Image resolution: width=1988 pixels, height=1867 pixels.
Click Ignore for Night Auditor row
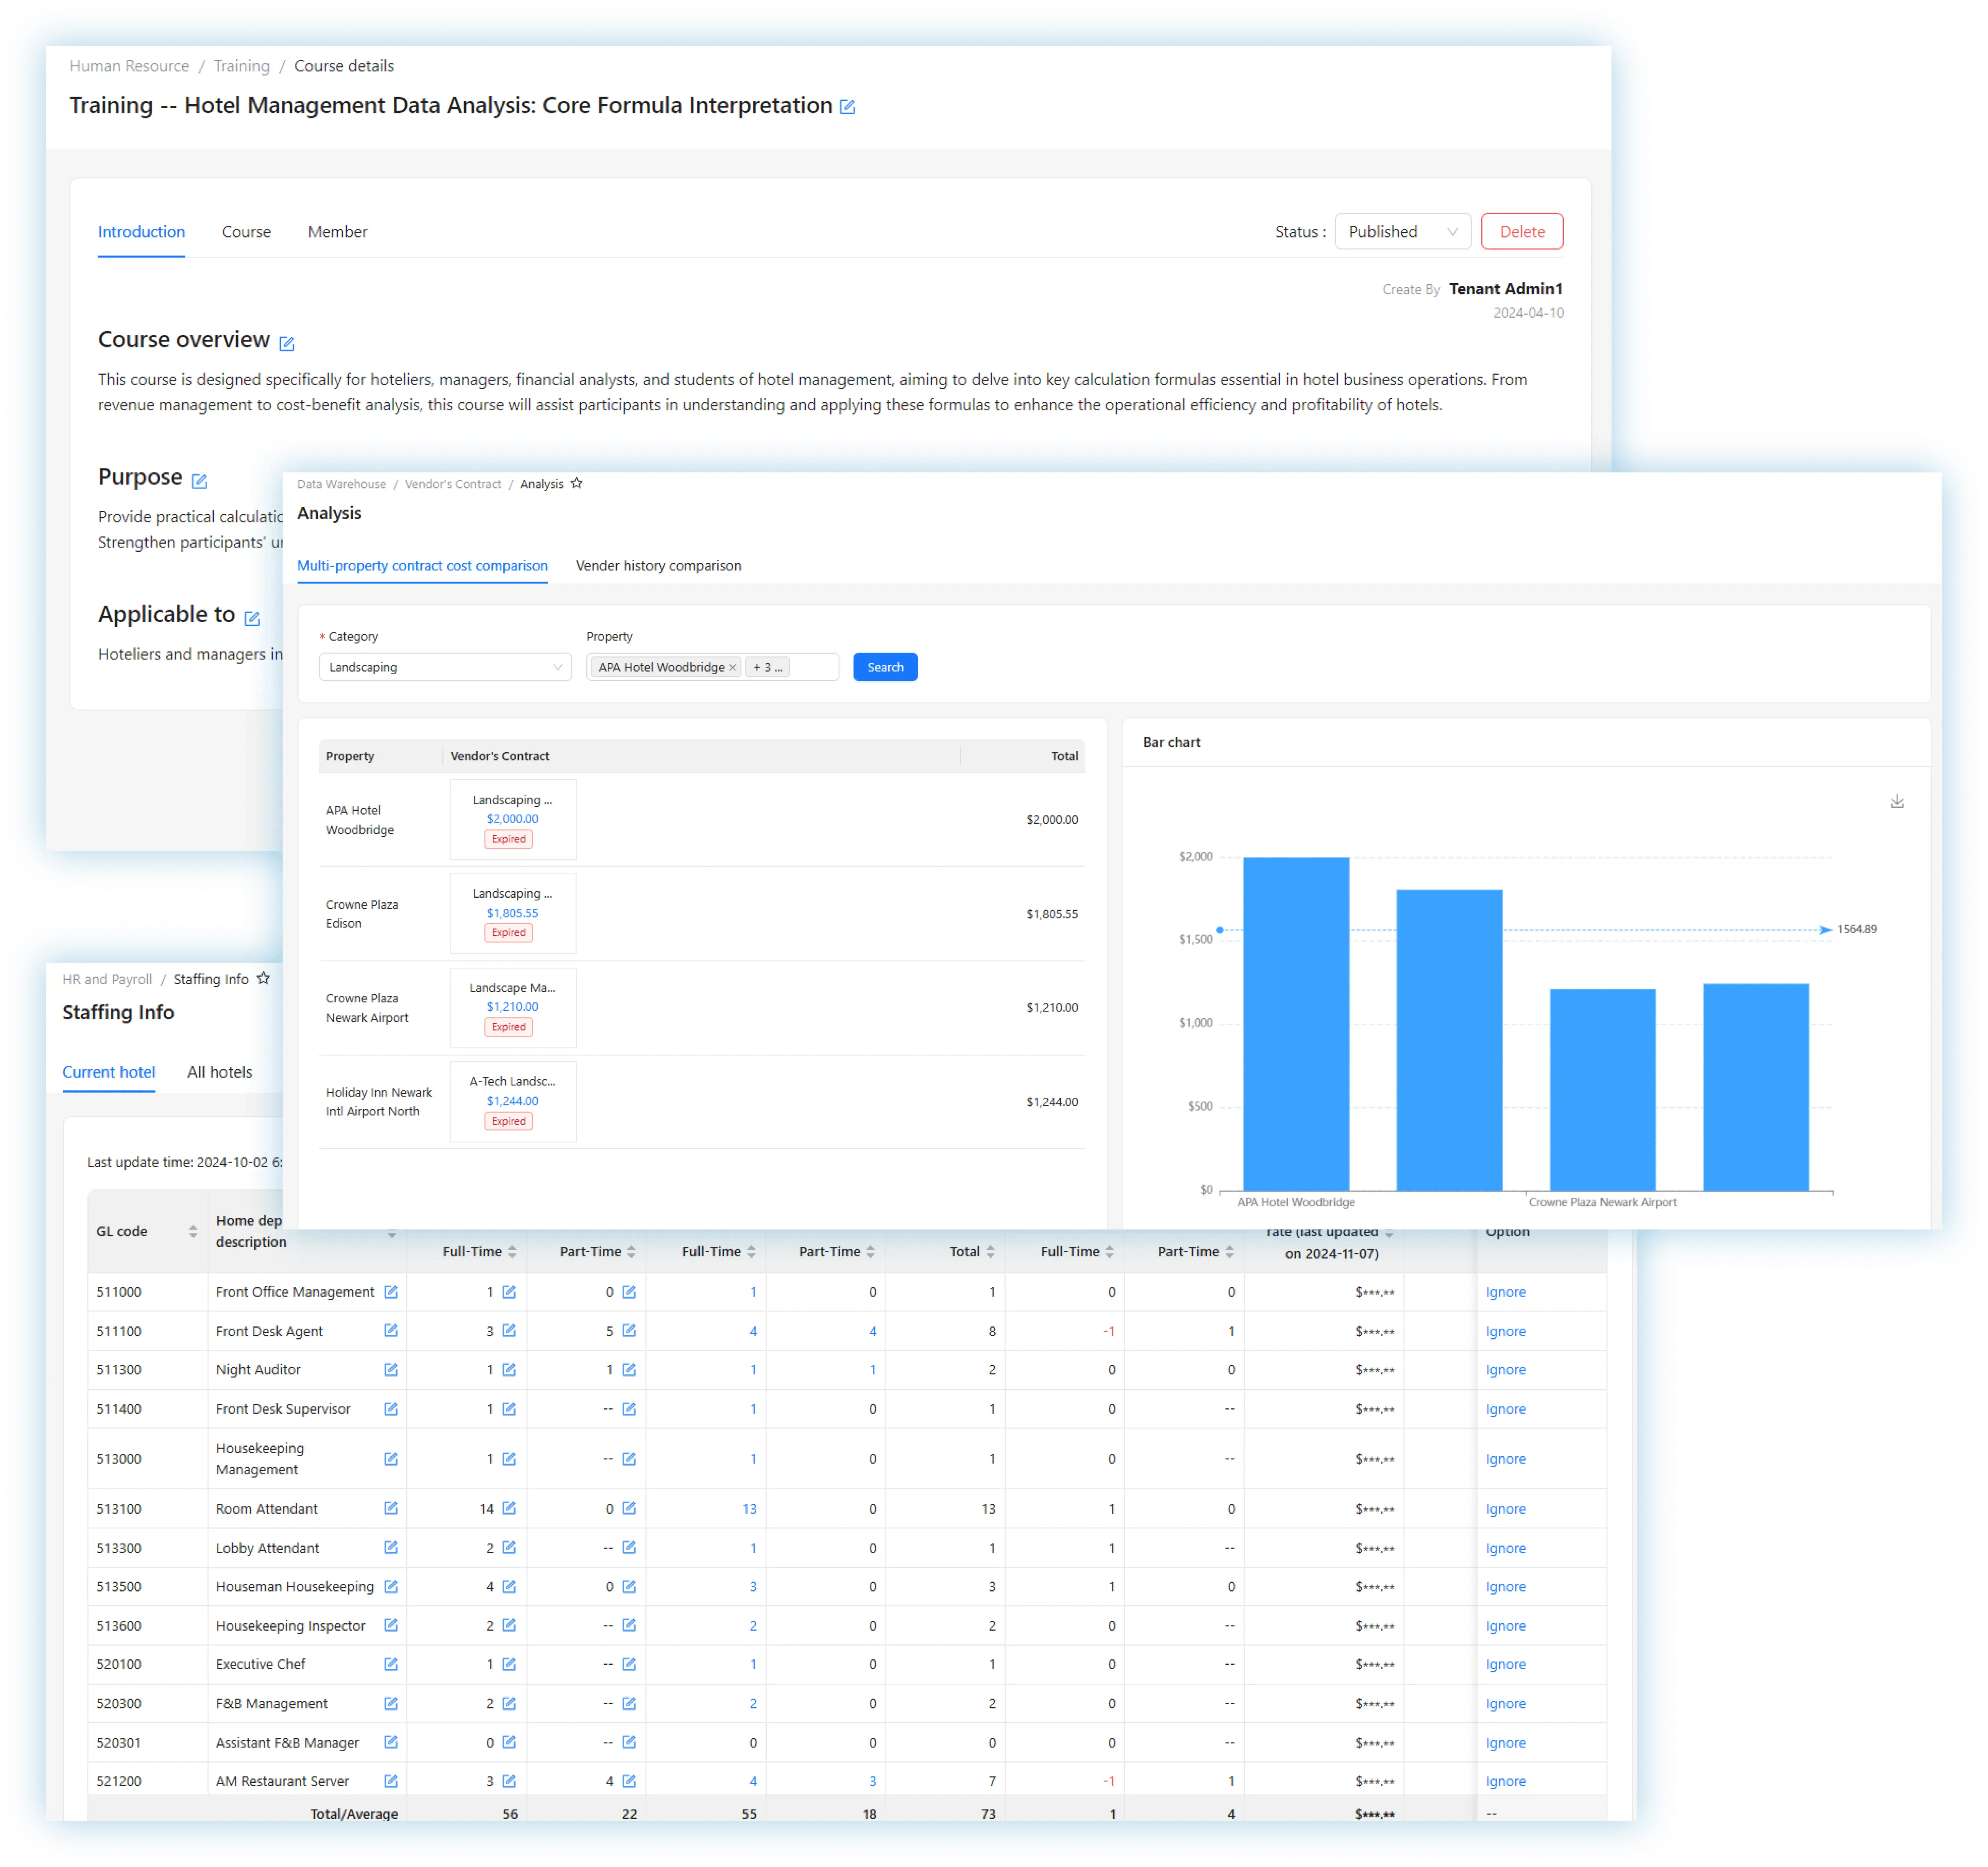(1505, 1370)
